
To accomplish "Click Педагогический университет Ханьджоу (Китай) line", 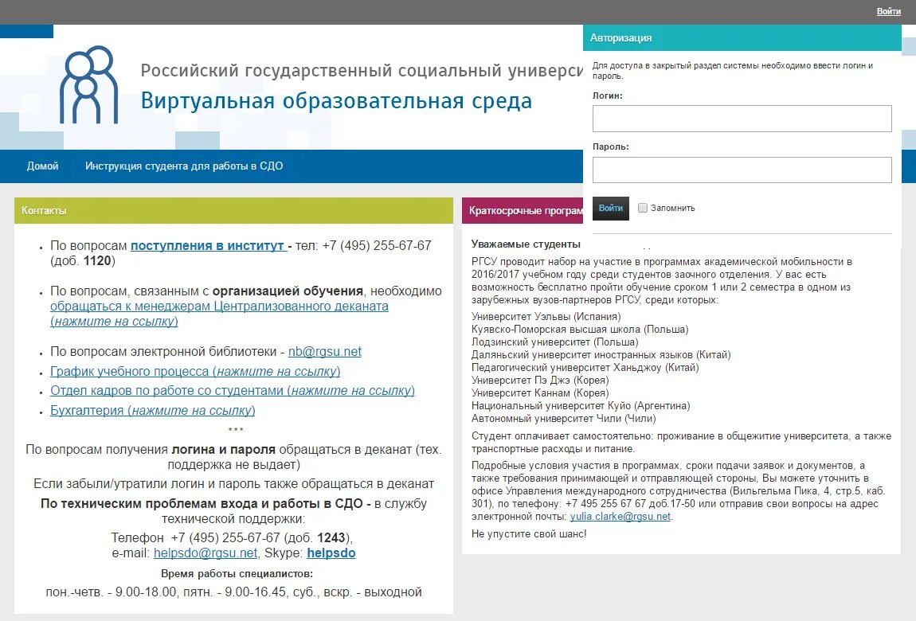I will coord(585,368).
